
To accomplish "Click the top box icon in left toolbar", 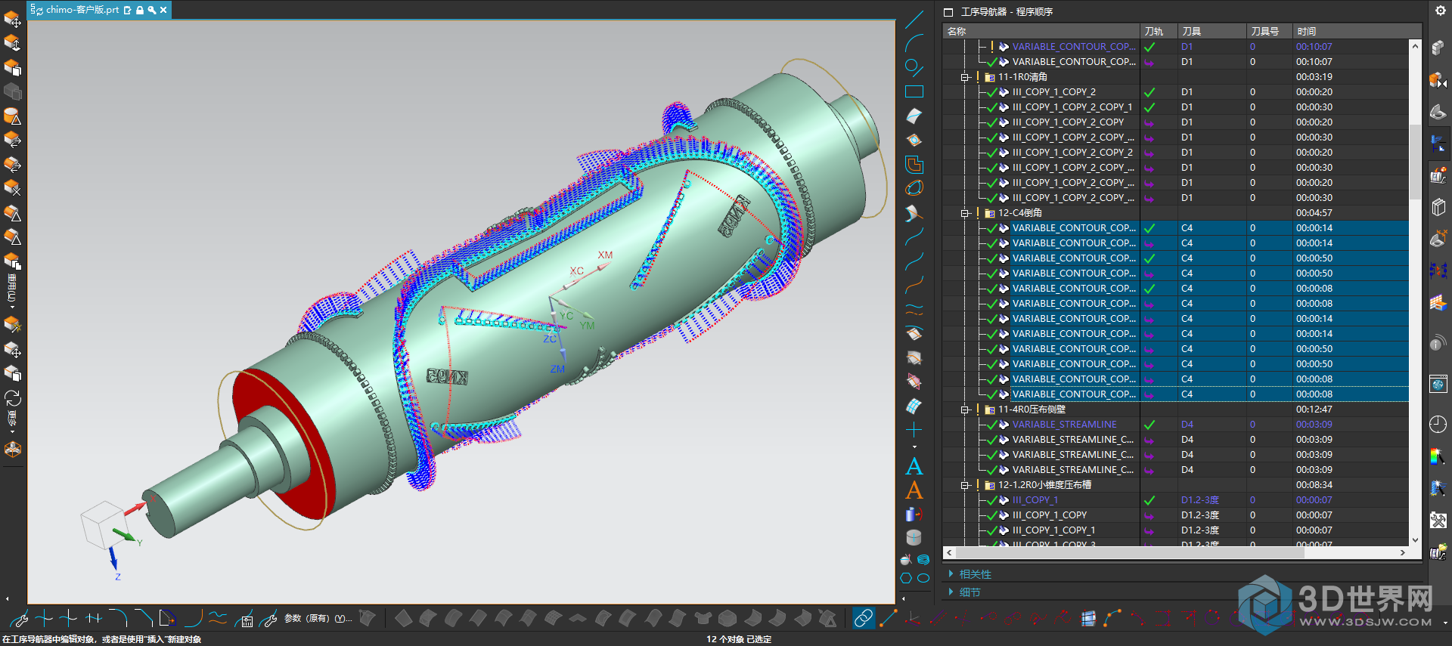I will [13, 19].
